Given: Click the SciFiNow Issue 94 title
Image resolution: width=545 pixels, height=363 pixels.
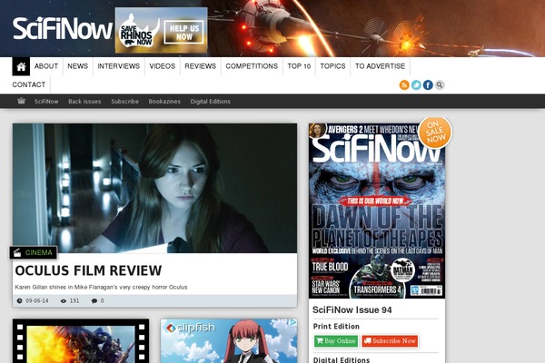Looking at the screenshot, I should coord(352,309).
